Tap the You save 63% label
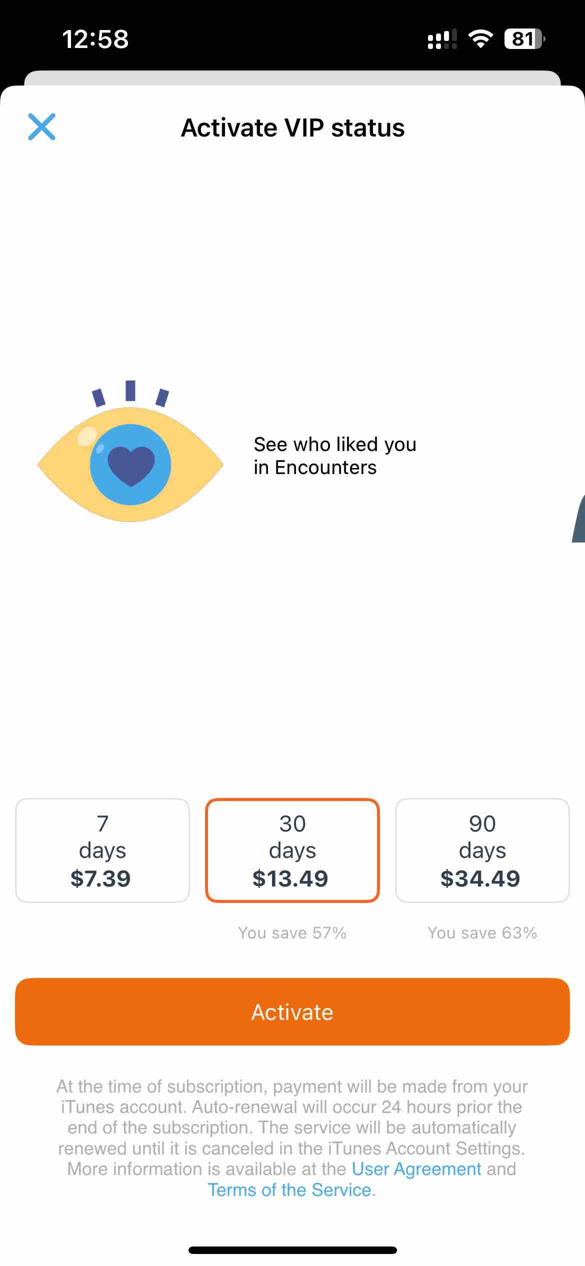The width and height of the screenshot is (585, 1266). tap(482, 933)
